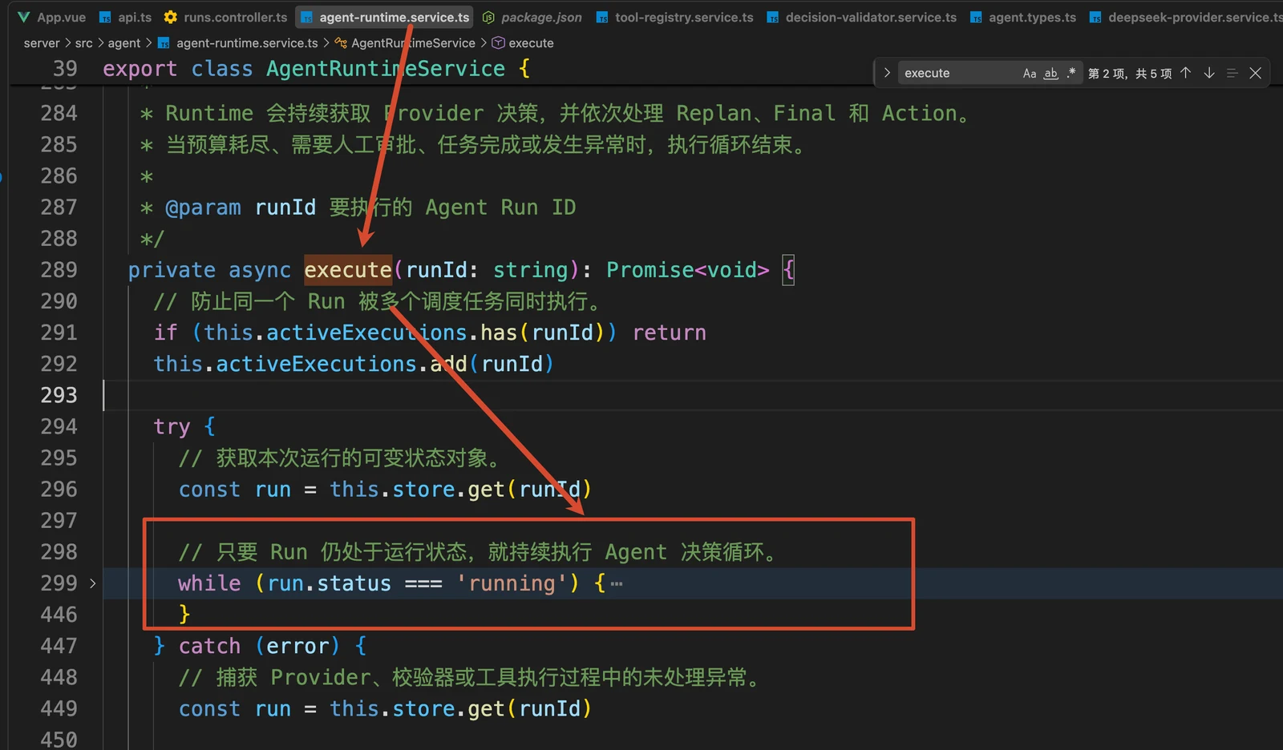Switch to decision-validator.service.ts tab

pos(862,17)
